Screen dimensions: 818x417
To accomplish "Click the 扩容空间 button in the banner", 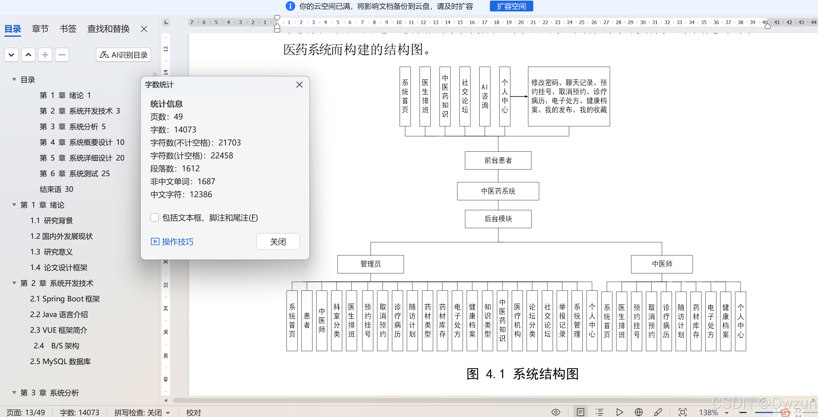I will tap(511, 6).
